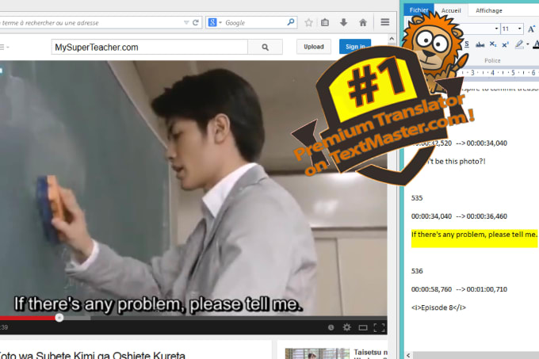This screenshot has height=359, width=539.
Task: Open the video settings gear
Action: coord(347,327)
